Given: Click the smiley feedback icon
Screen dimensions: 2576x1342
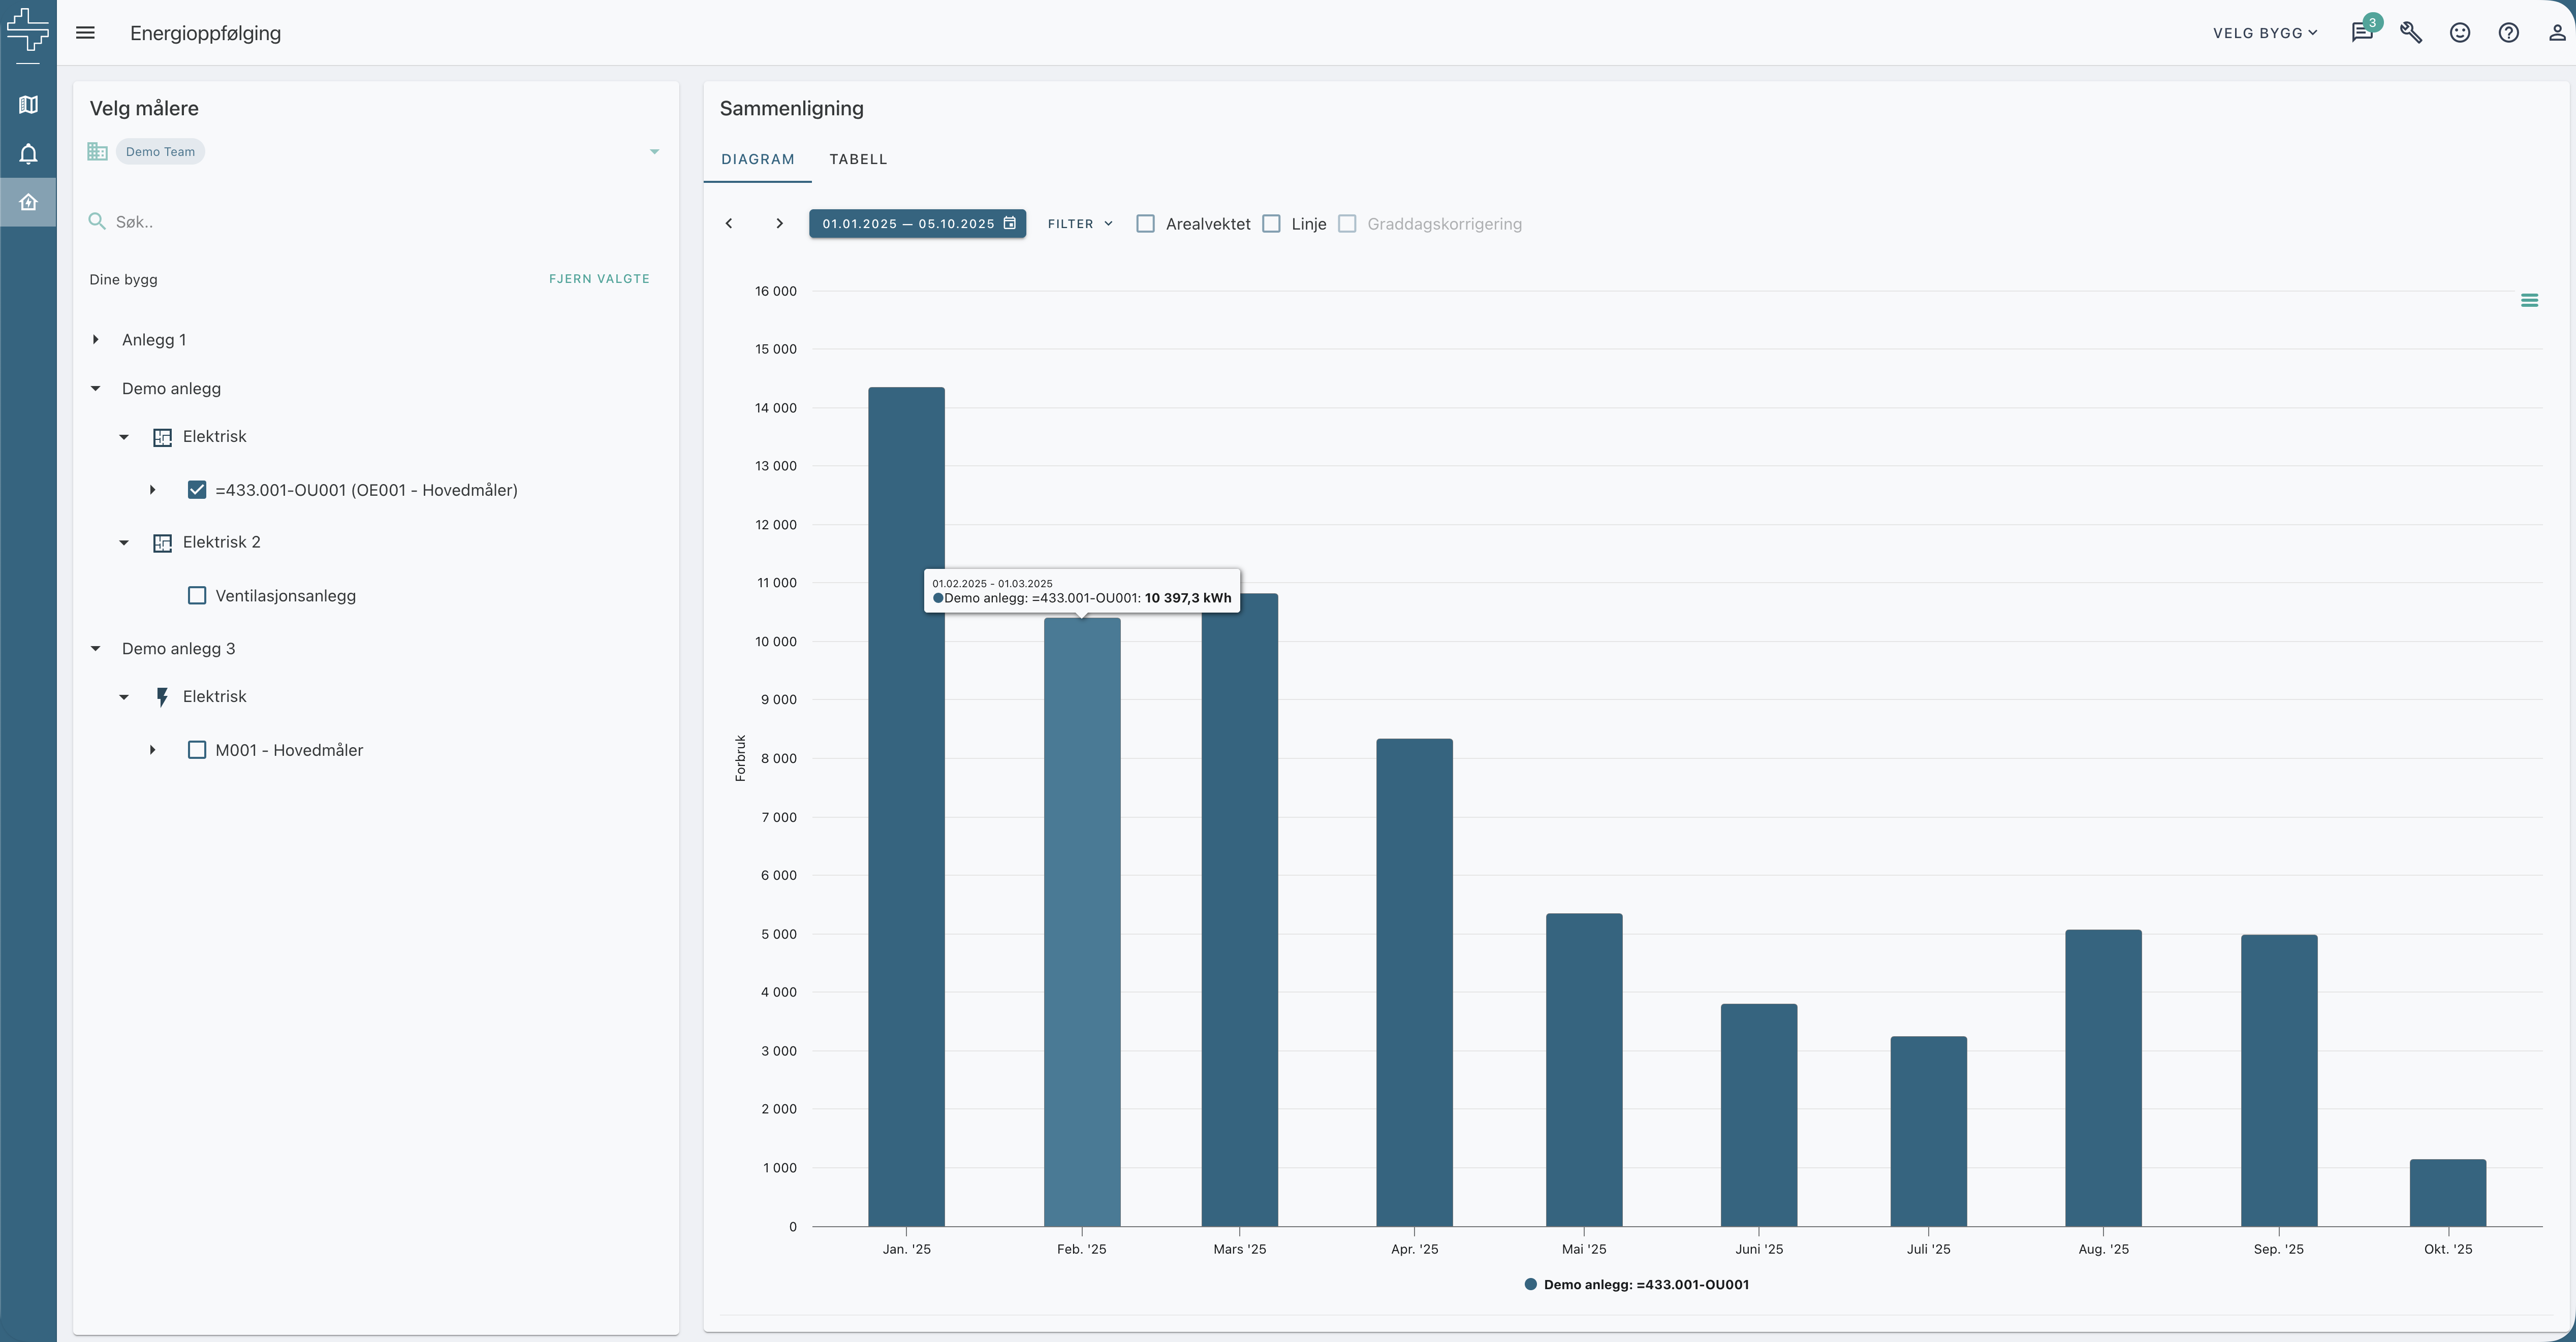Looking at the screenshot, I should click(x=2460, y=33).
